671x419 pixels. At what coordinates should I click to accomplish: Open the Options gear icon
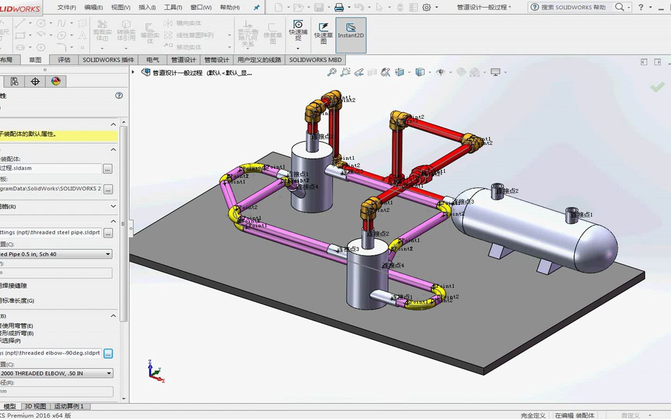426,7
